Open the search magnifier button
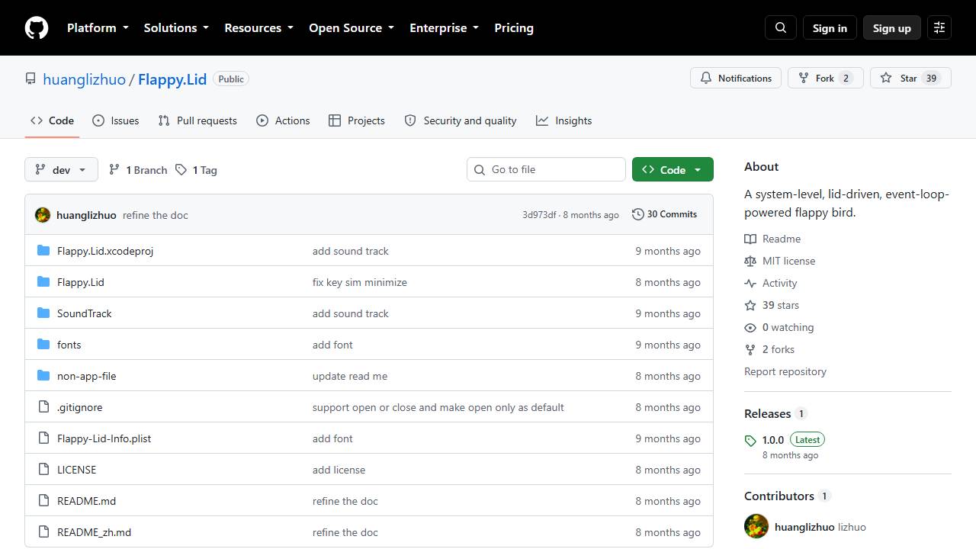976x549 pixels. [x=781, y=27]
